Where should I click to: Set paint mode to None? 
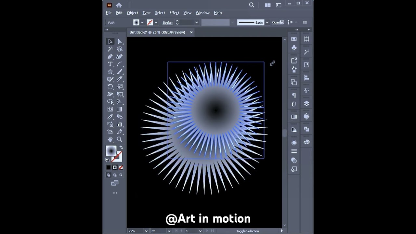click(121, 167)
